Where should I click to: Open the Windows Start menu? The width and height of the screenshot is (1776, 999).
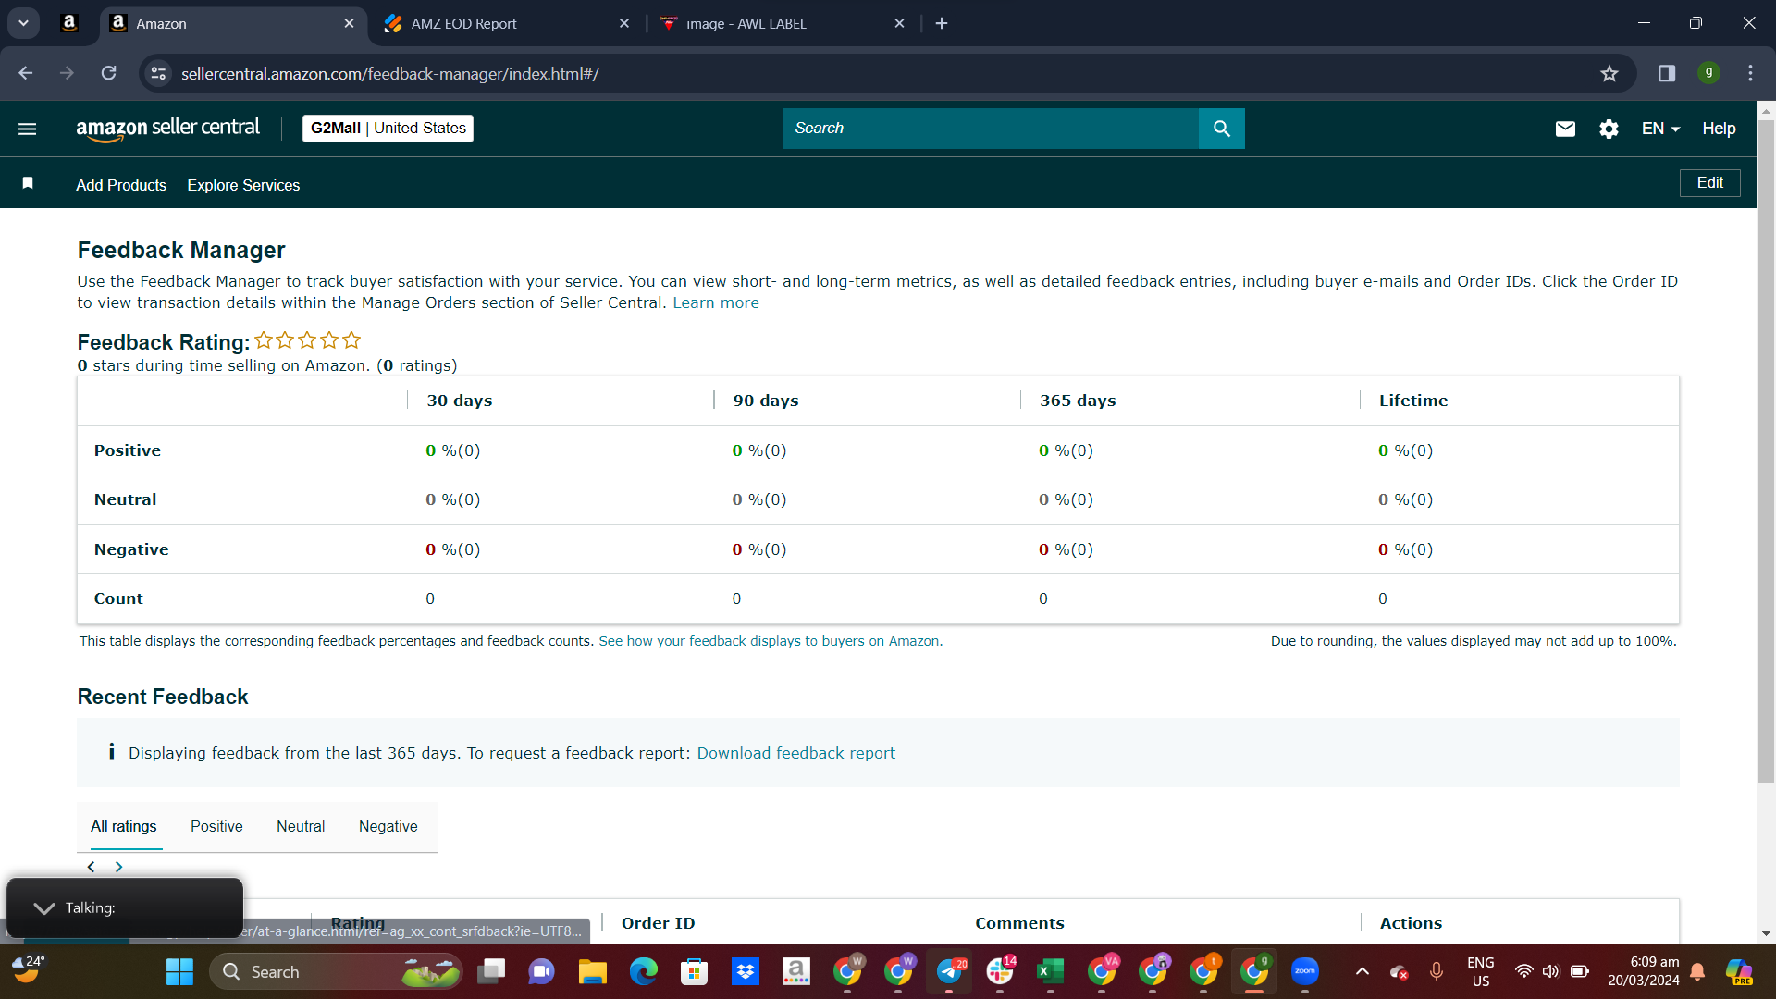(x=179, y=971)
